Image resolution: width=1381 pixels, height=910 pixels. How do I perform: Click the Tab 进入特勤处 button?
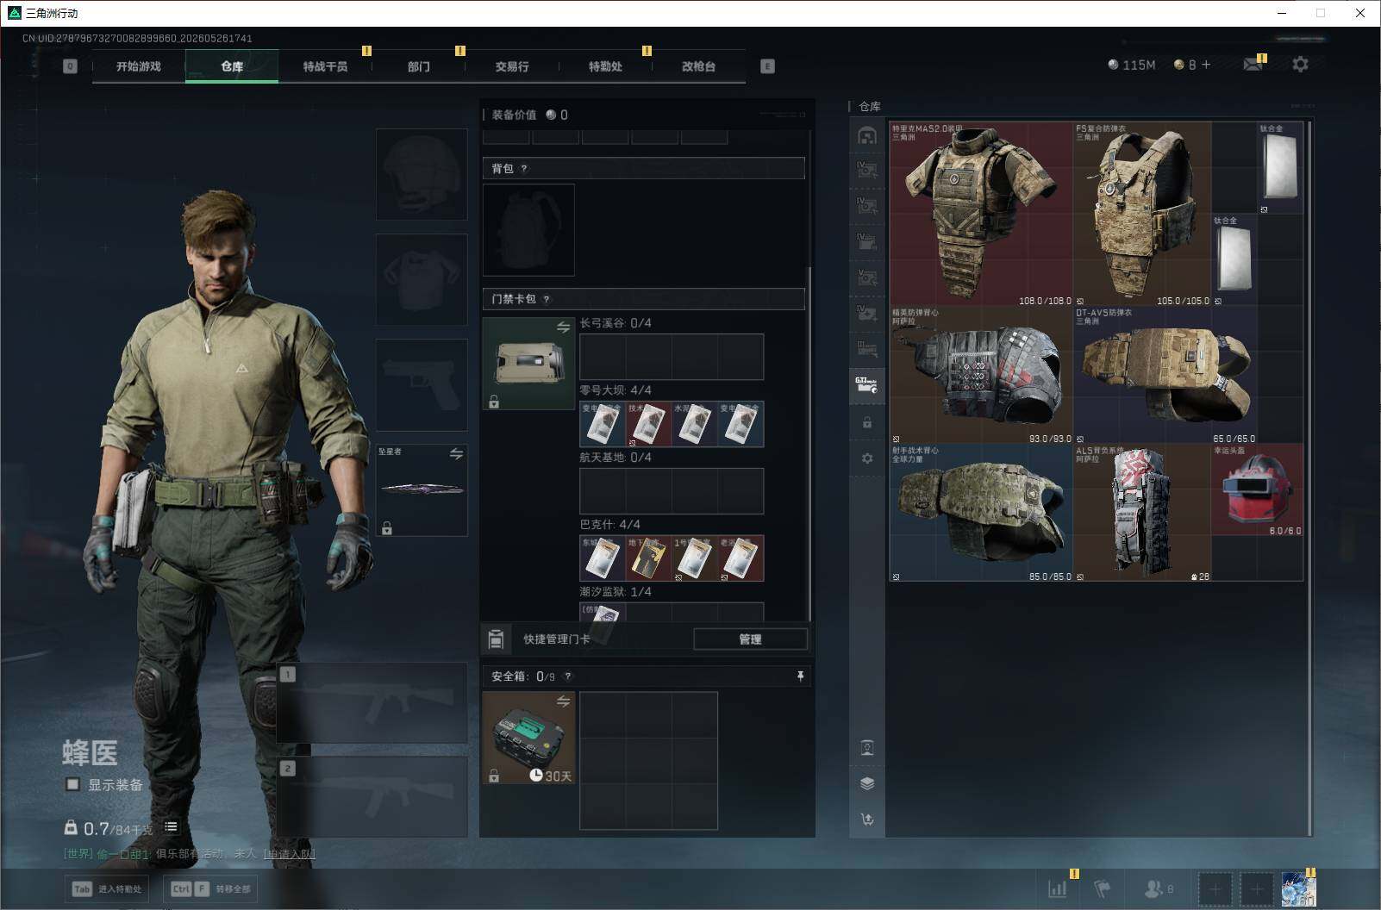click(108, 888)
